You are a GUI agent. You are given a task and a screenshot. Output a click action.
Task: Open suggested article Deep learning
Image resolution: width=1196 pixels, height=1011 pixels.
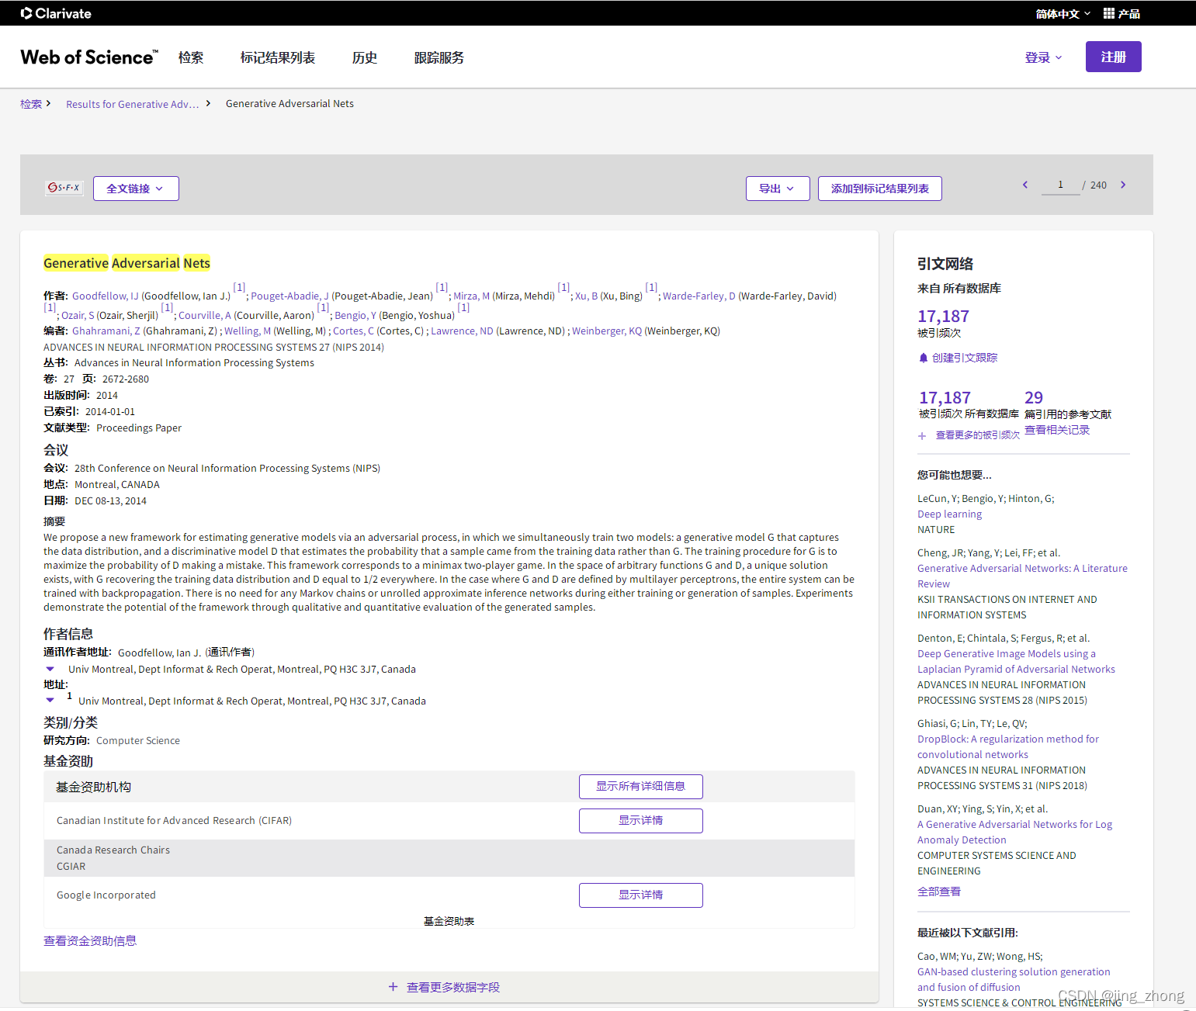pos(949,514)
